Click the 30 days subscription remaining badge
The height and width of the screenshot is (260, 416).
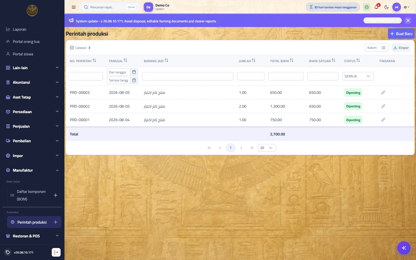click(x=333, y=7)
